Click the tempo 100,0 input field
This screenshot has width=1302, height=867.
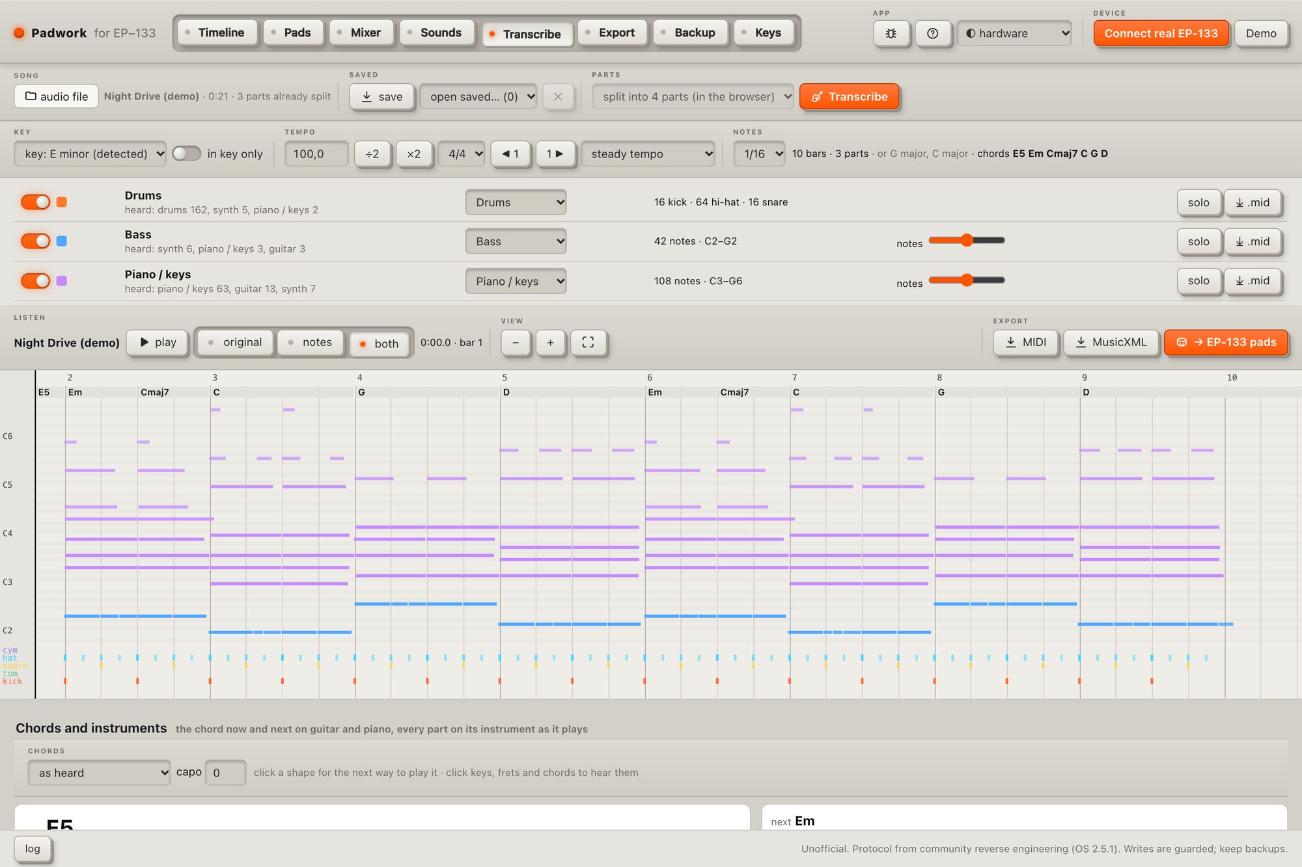316,153
